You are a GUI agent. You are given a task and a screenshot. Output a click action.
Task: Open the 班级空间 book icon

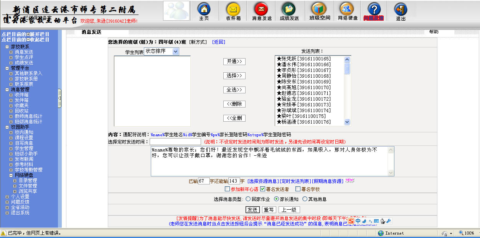319,10
